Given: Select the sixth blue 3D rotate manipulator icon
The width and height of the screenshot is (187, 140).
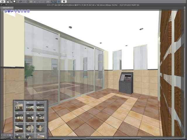Looking at the screenshot, I should click(22, 11).
